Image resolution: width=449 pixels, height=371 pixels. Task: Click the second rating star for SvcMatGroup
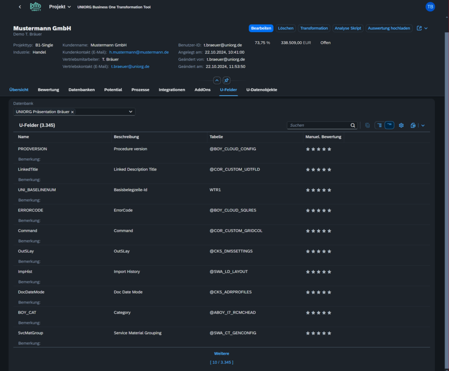313,333
